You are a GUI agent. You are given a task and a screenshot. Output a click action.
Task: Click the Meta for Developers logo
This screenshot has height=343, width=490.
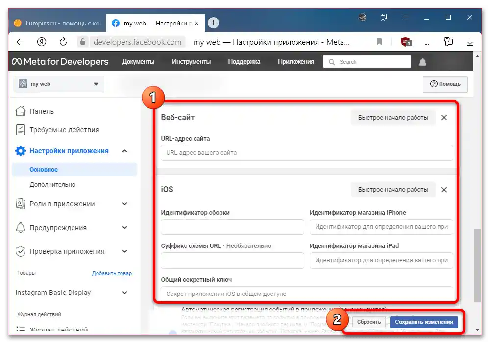click(x=60, y=62)
